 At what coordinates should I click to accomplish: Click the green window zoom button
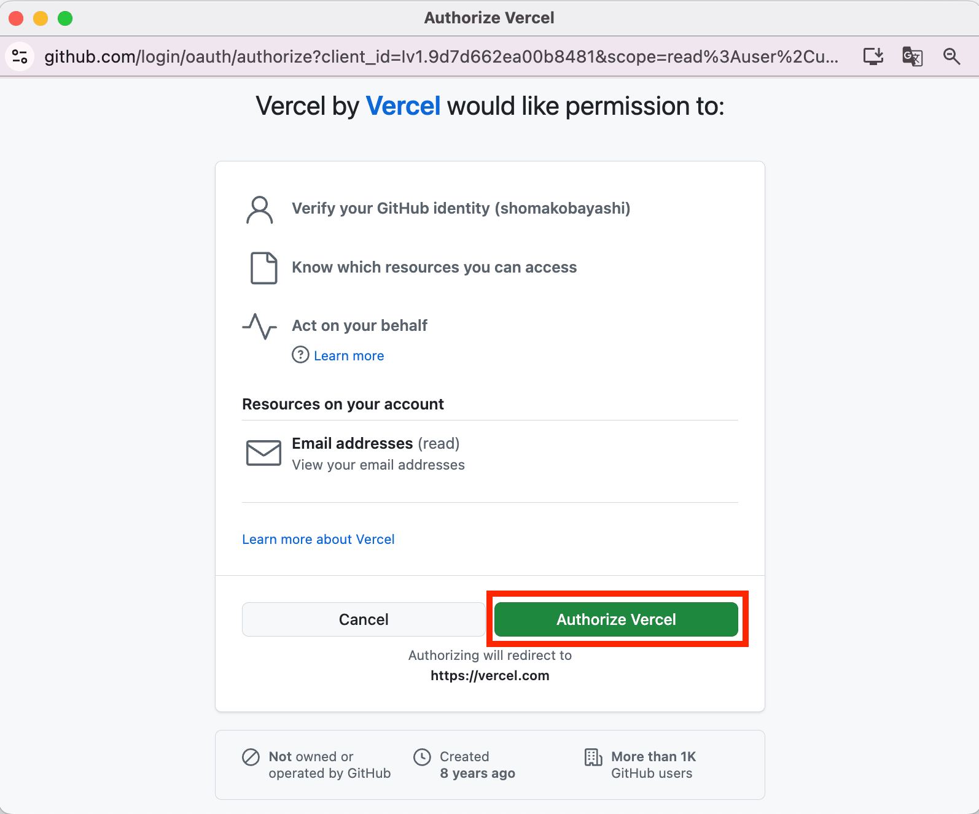click(x=65, y=18)
